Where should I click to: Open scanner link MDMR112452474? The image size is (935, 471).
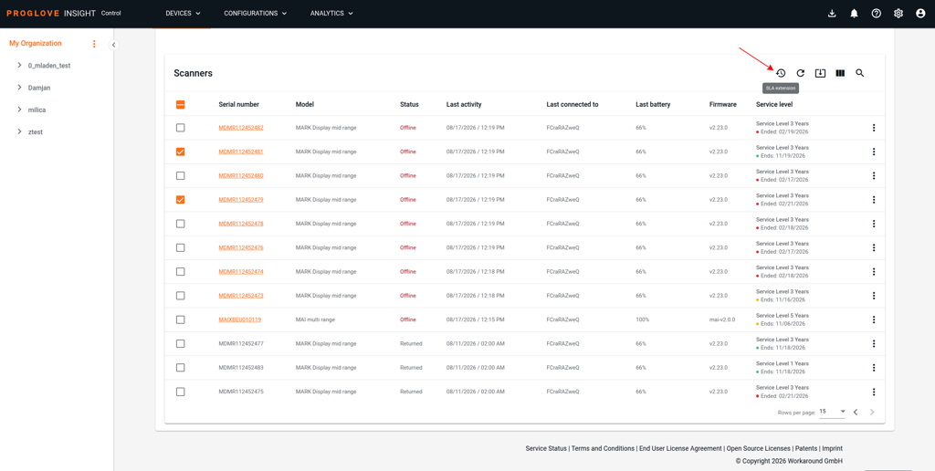tap(241, 271)
